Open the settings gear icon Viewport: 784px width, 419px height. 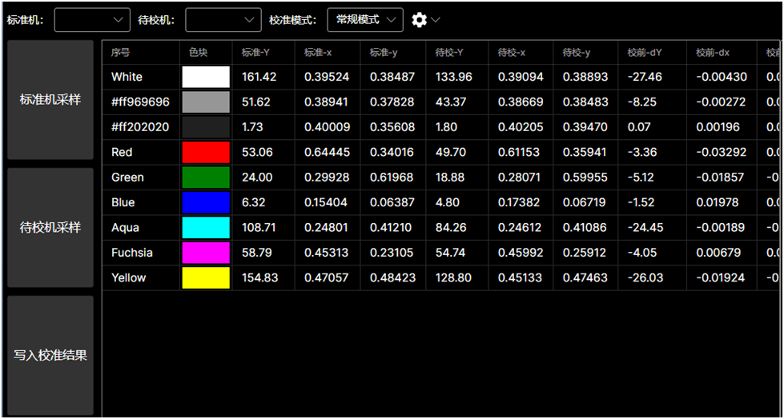419,20
